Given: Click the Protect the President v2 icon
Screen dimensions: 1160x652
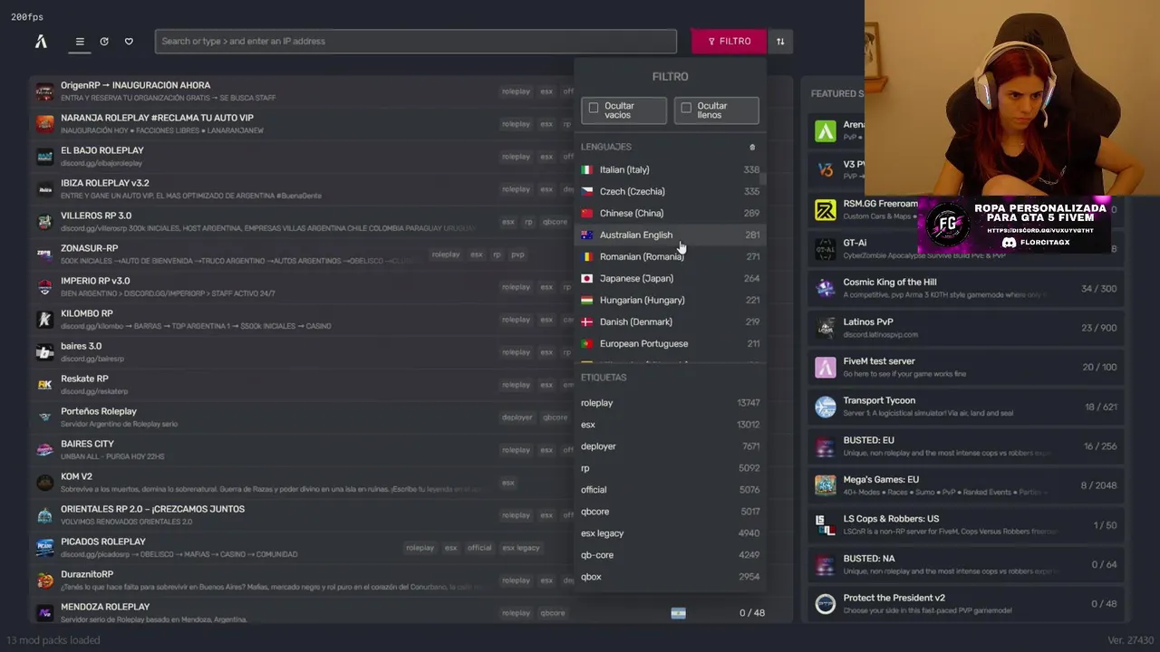Looking at the screenshot, I should (825, 604).
